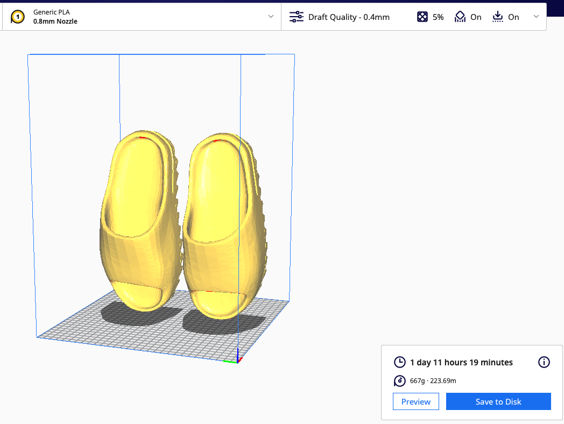
Task: Click the filament spool usage icon
Action: (x=399, y=380)
